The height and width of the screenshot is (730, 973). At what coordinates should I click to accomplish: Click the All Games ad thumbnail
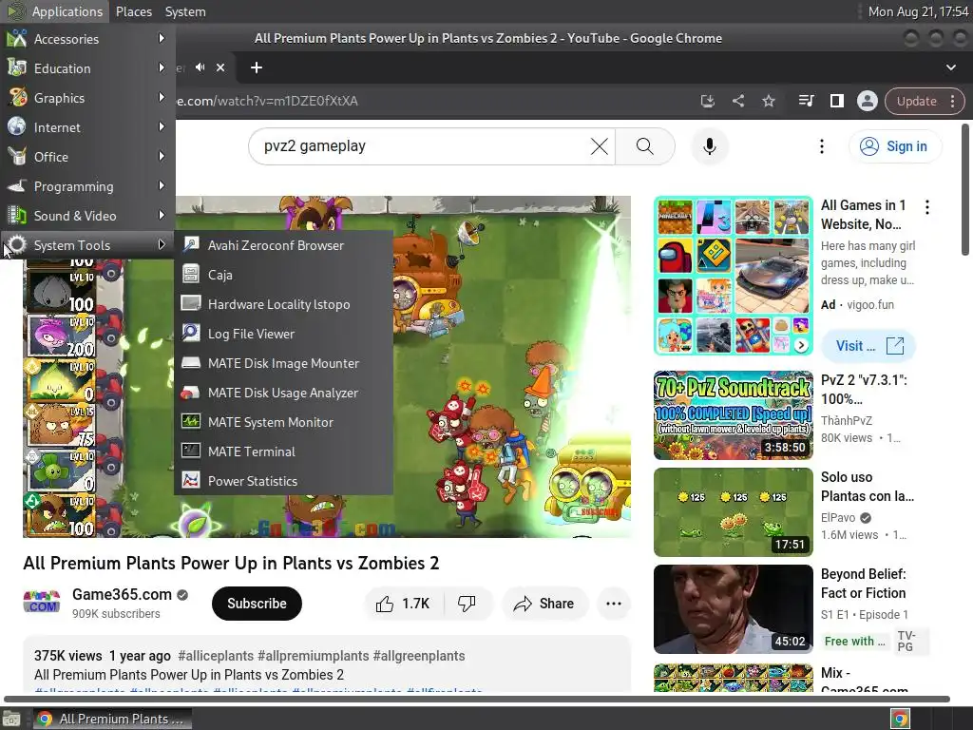pos(733,275)
